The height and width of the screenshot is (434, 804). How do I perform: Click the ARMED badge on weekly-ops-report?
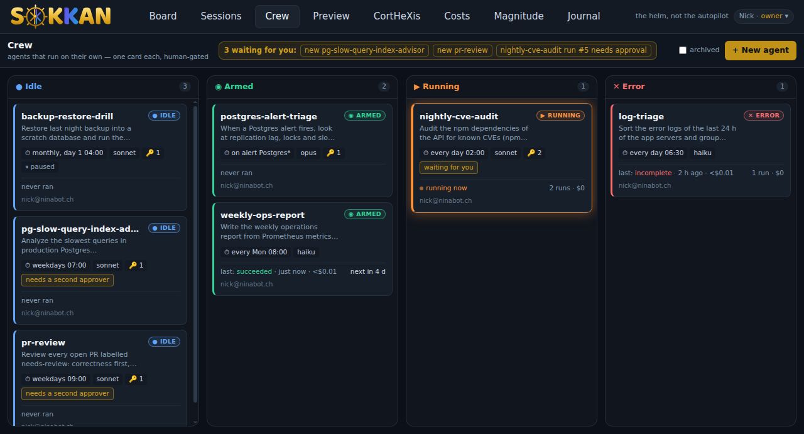click(365, 214)
